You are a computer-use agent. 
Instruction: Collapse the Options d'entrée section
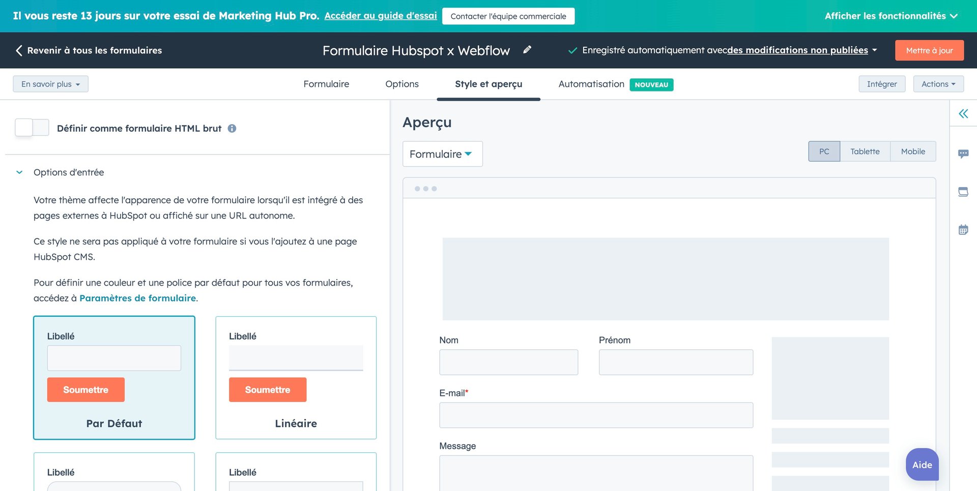click(19, 172)
